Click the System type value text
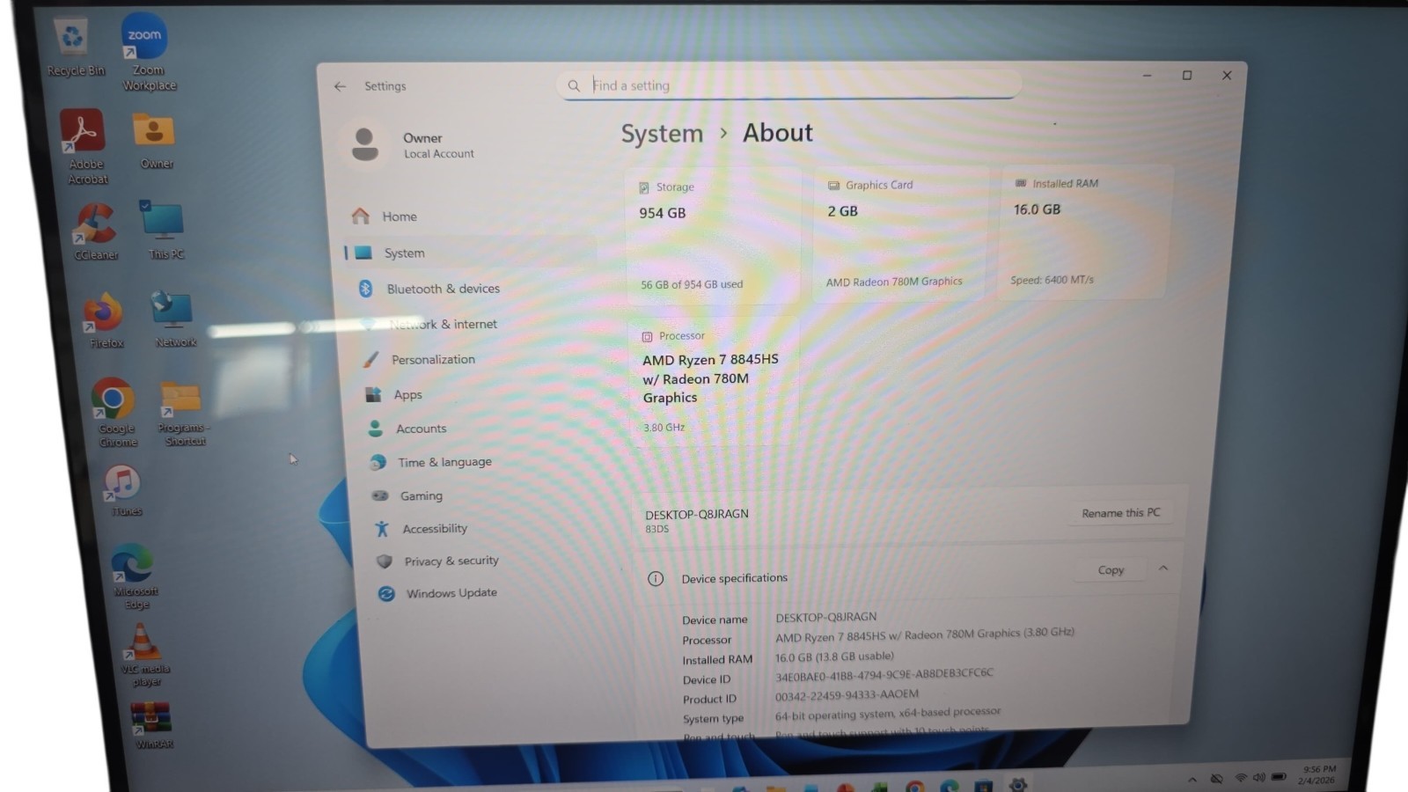Screen dimensions: 1408x792 (887, 714)
